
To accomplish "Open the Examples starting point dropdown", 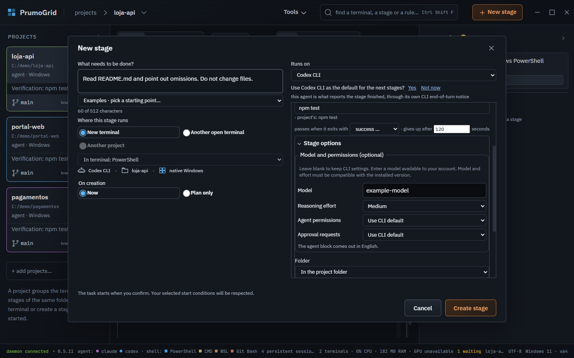I will 180,101.
